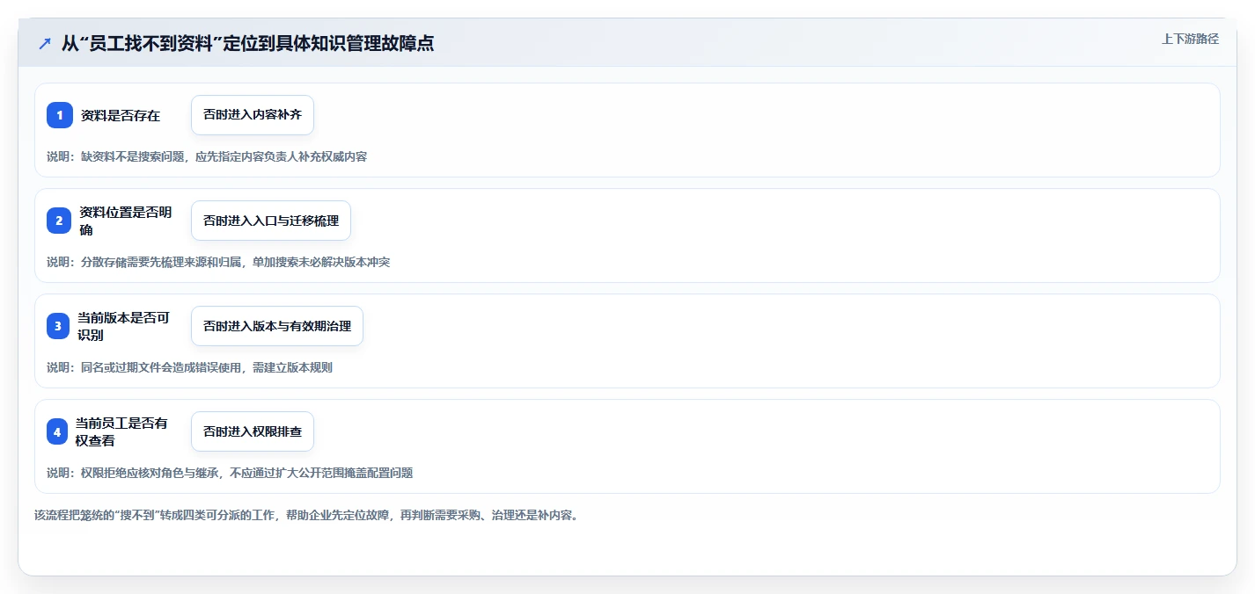Select the 资料位置是否明确 step label
Image resolution: width=1255 pixels, height=594 pixels.
point(126,221)
